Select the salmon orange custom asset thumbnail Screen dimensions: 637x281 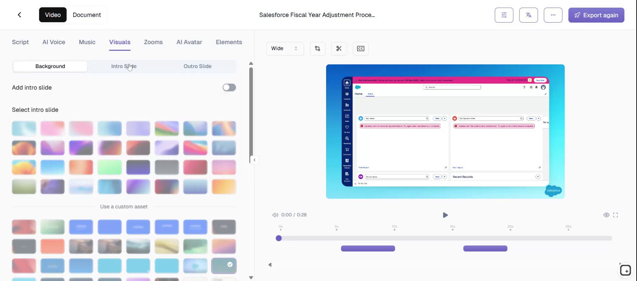click(52, 246)
